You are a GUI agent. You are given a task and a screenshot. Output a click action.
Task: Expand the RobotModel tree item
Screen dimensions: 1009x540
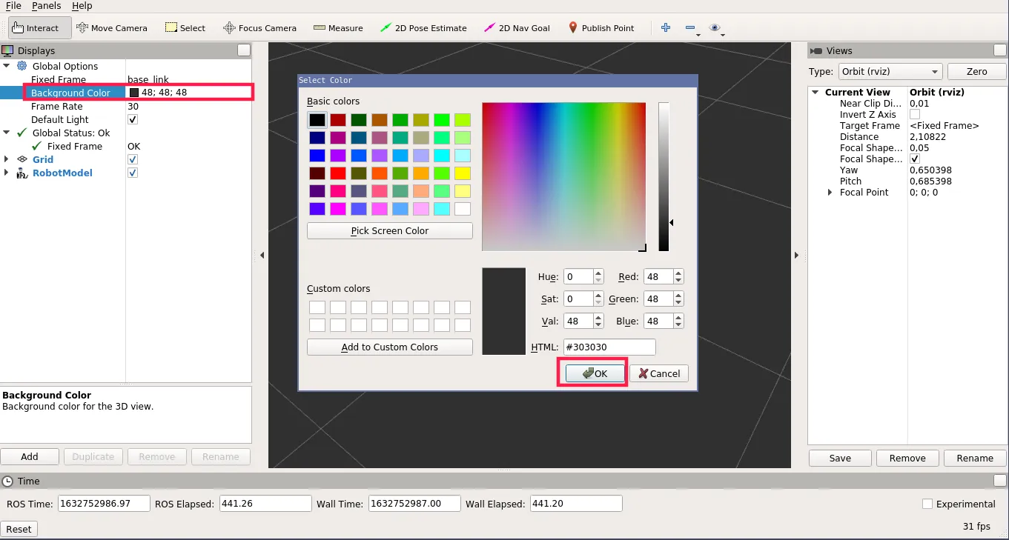coord(7,173)
